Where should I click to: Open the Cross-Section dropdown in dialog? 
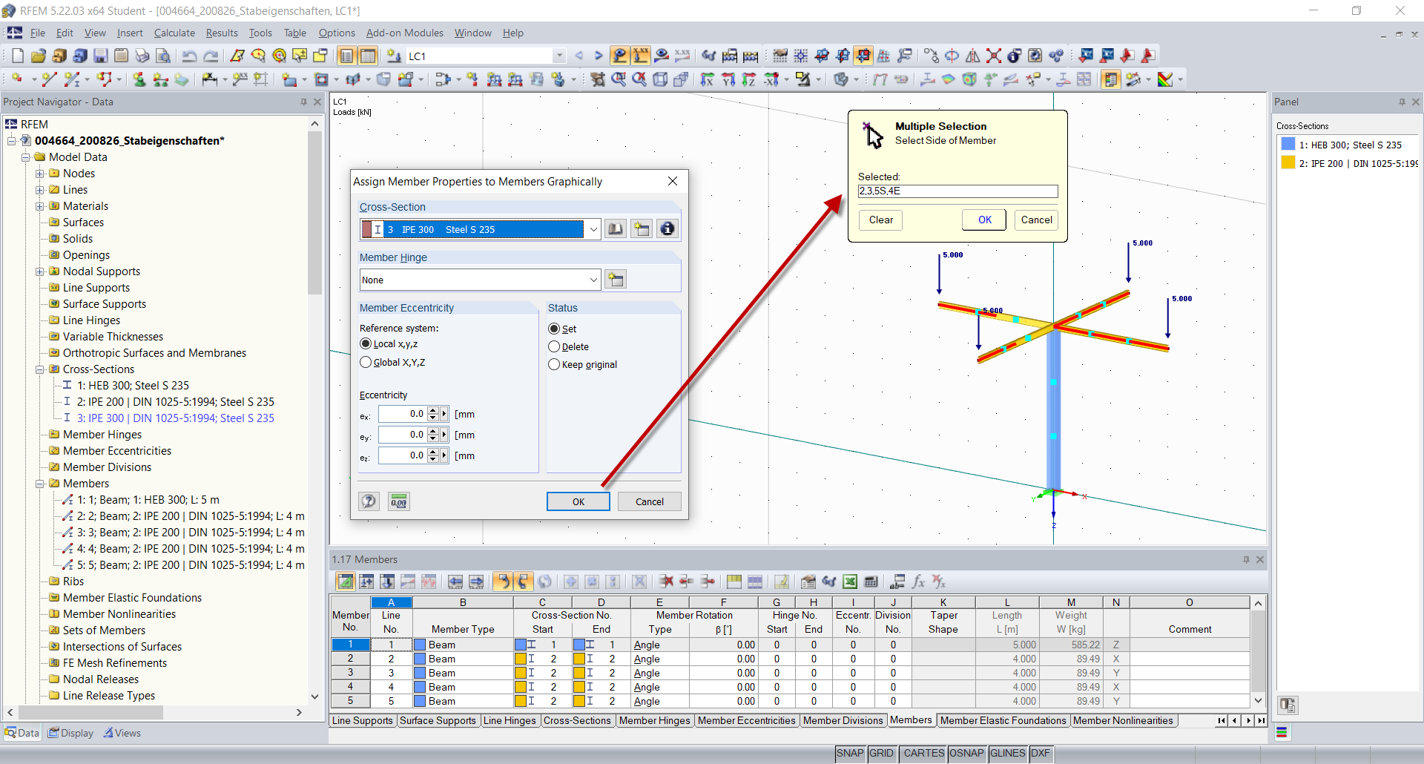click(x=593, y=229)
